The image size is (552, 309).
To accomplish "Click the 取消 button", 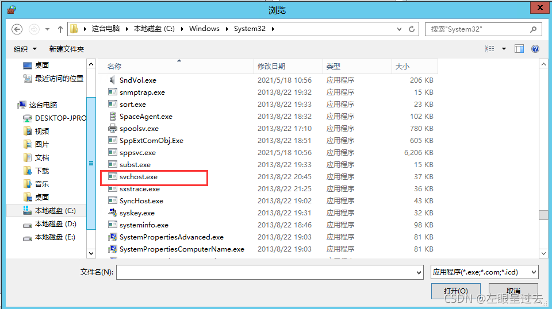I will coord(513,291).
